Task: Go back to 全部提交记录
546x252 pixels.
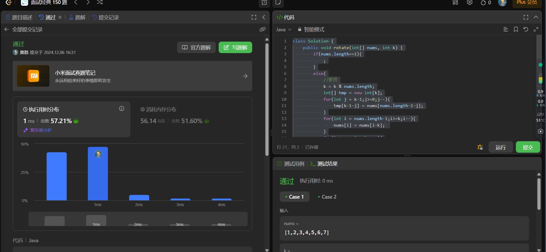Action: pos(24,30)
